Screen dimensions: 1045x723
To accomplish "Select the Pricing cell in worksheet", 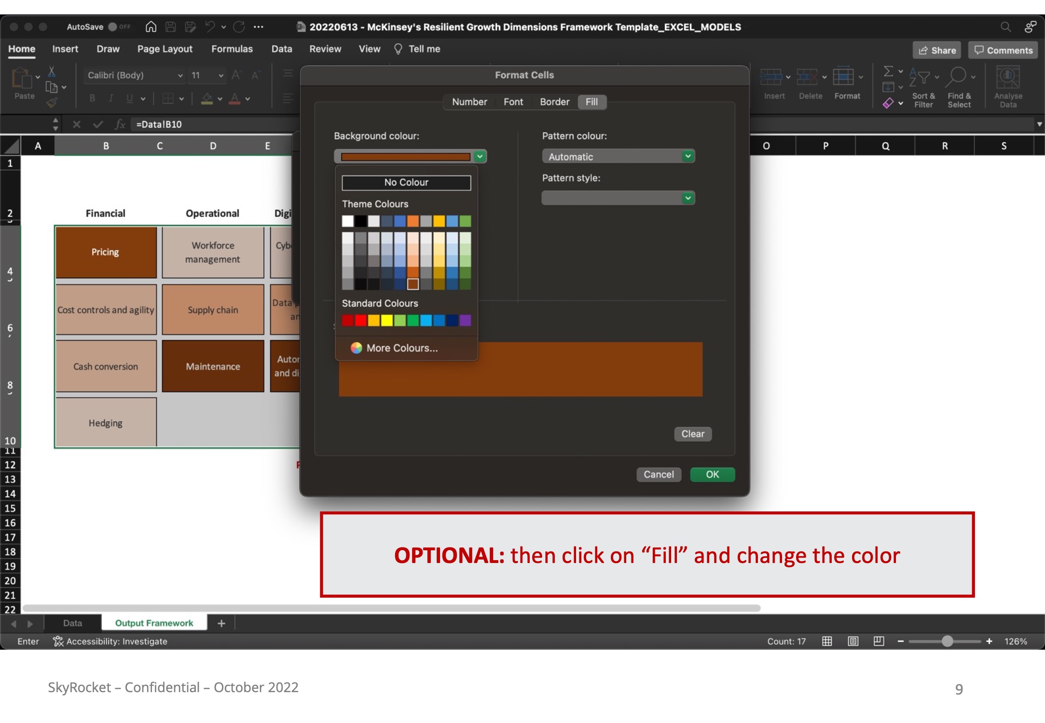I will [x=106, y=252].
